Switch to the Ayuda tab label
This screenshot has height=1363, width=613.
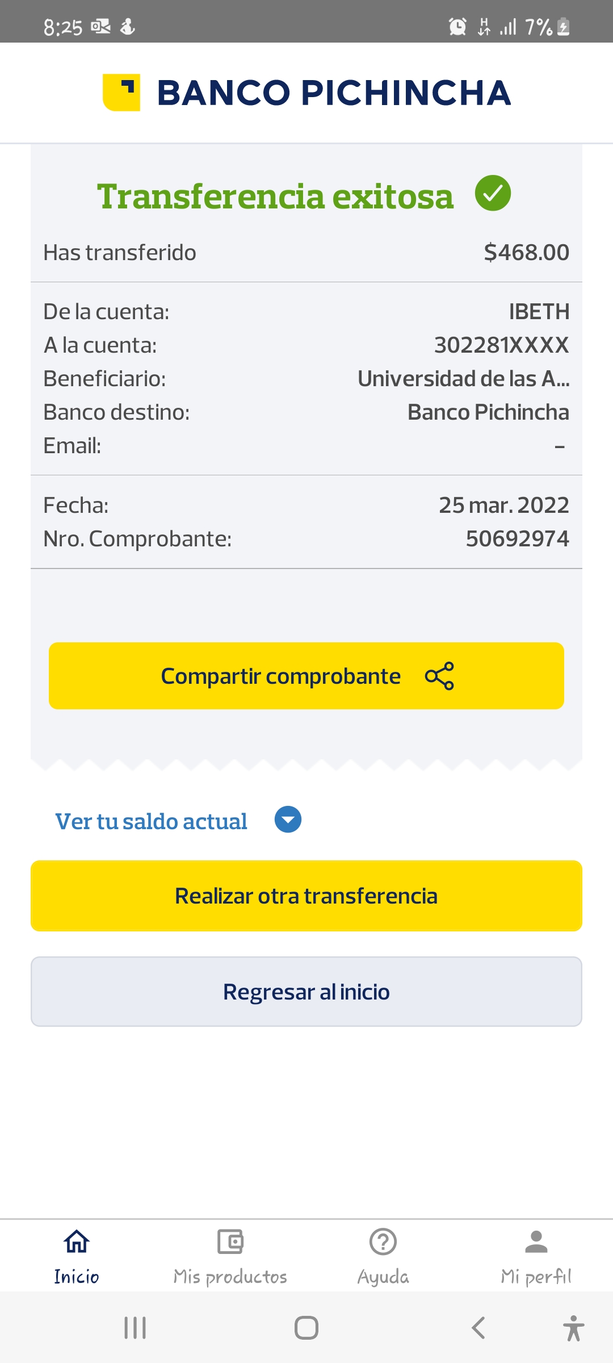[x=383, y=1277]
